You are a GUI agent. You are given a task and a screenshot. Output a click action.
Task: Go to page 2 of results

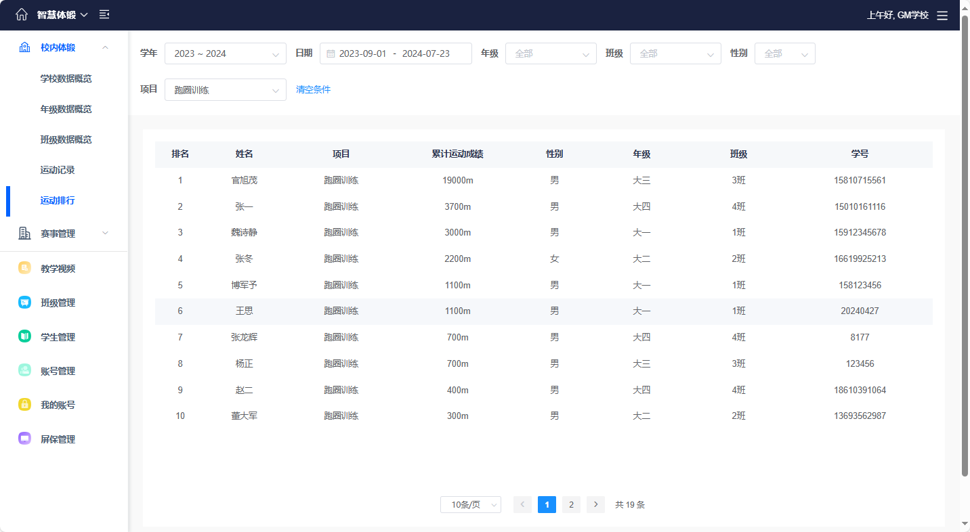coord(572,505)
